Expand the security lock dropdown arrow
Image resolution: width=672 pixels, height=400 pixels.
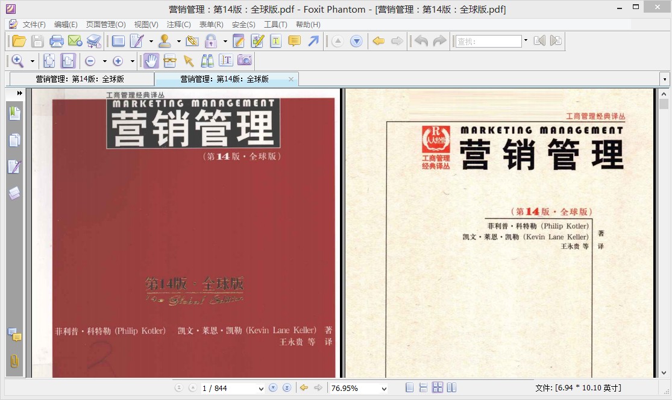coord(225,42)
